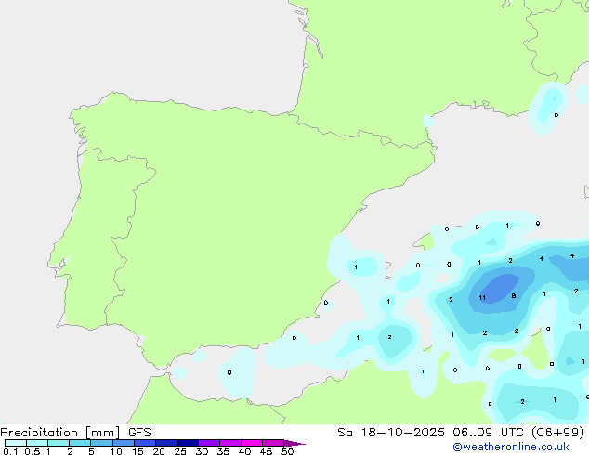589x455 pixels.
Task: Click the legend scale label '15'
Action: click(137, 451)
